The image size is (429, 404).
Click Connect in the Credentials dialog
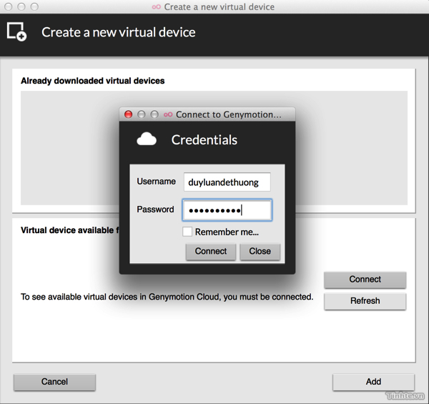pyautogui.click(x=211, y=251)
